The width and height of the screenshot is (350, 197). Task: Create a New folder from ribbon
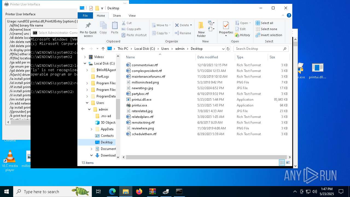coord(201,29)
